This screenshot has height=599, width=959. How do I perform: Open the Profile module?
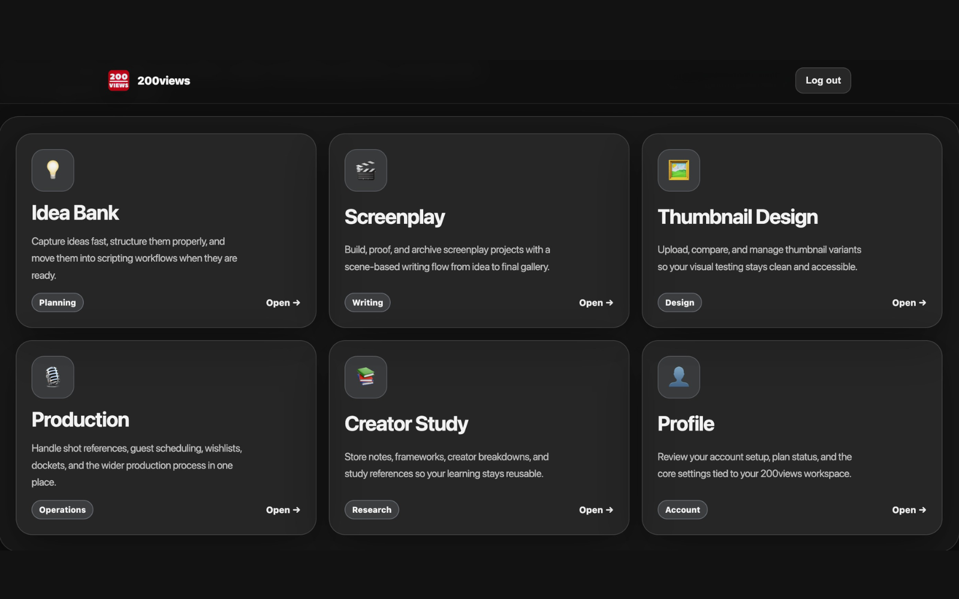pyautogui.click(x=908, y=510)
